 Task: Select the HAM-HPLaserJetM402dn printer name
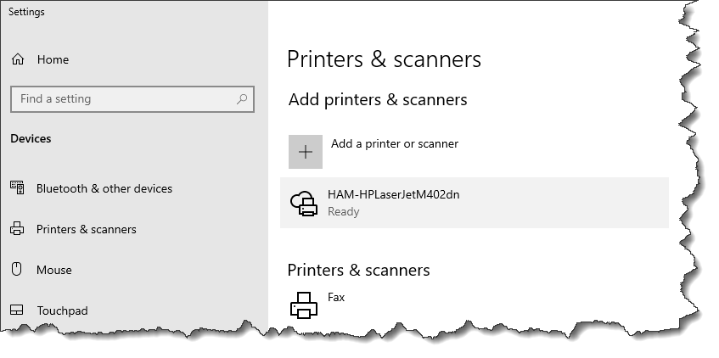pos(393,194)
